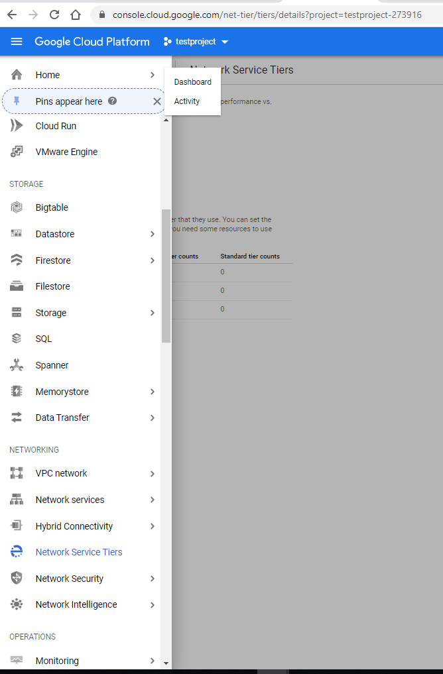Click the browser reload button
The width and height of the screenshot is (443, 674).
(x=54, y=15)
